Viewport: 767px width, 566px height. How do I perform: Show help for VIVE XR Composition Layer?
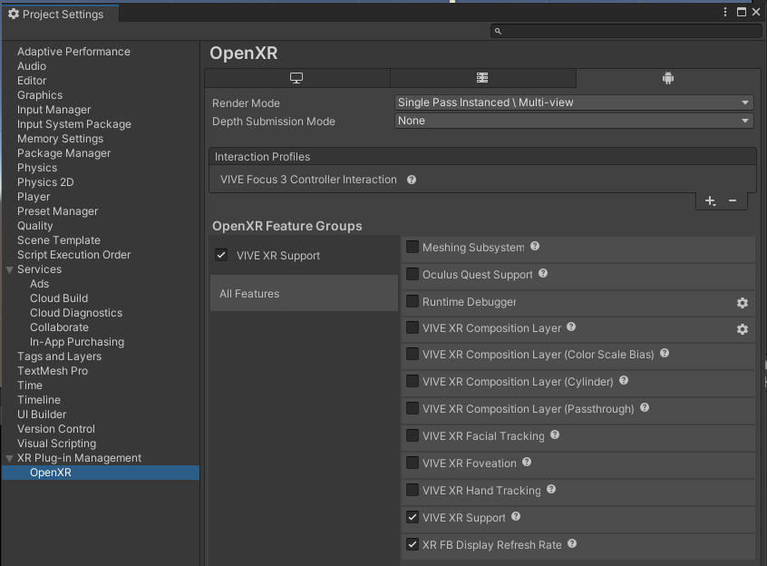(571, 327)
